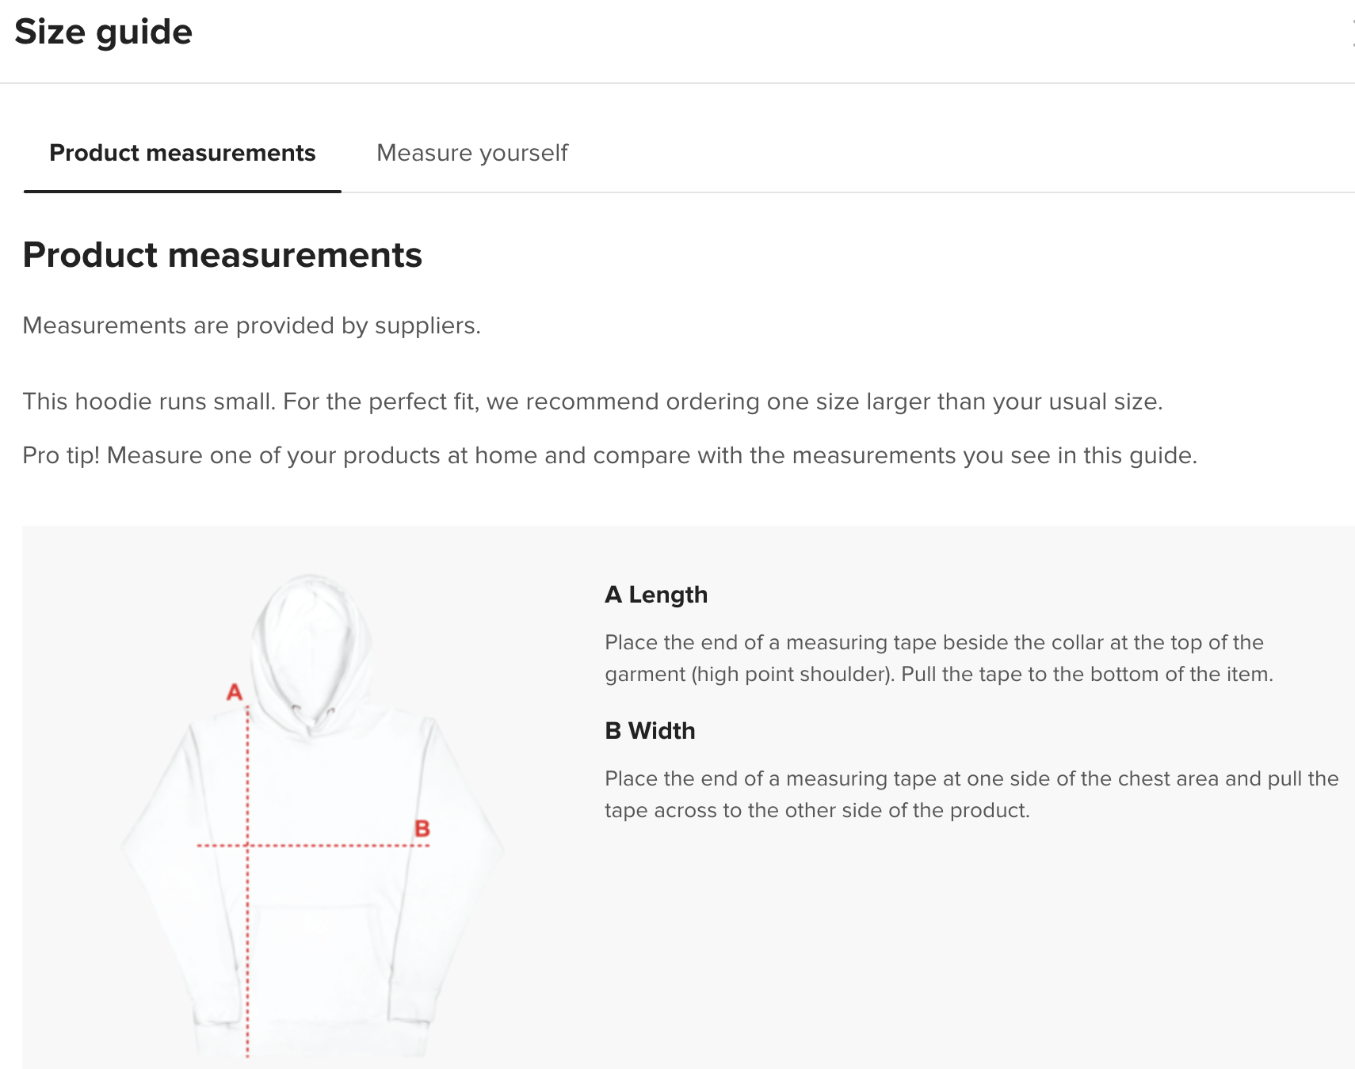1355x1069 pixels.
Task: Click the Size guide title
Action: (x=104, y=32)
